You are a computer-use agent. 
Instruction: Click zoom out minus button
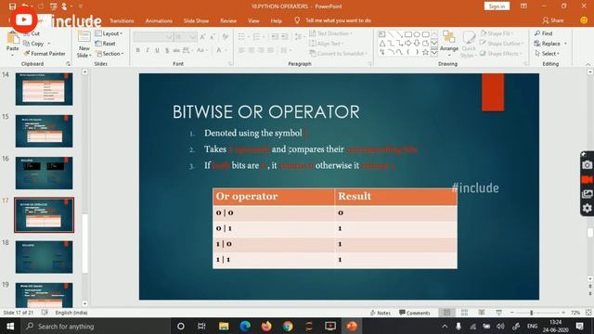(511, 313)
